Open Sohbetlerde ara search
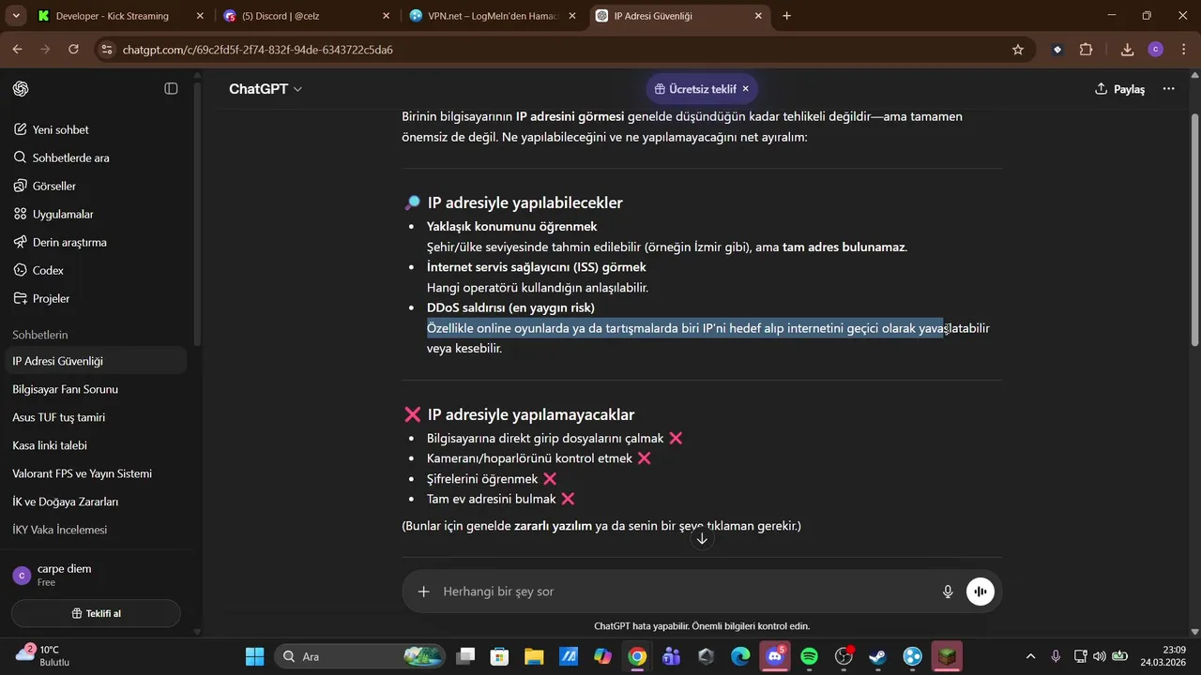The image size is (1201, 675). 96,157
